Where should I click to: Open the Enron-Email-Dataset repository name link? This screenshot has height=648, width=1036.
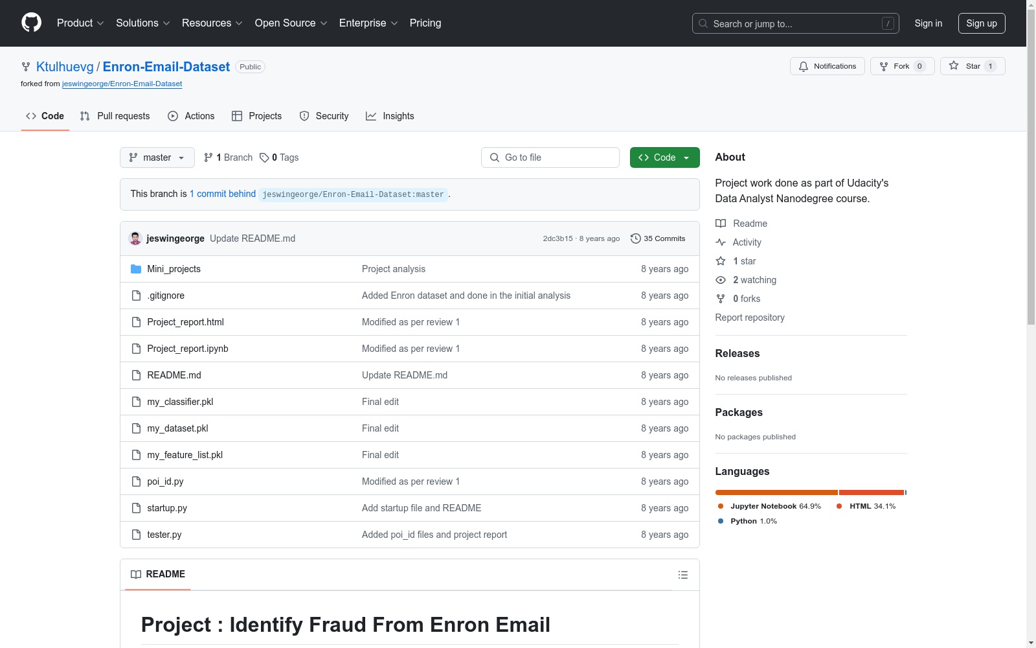point(166,67)
